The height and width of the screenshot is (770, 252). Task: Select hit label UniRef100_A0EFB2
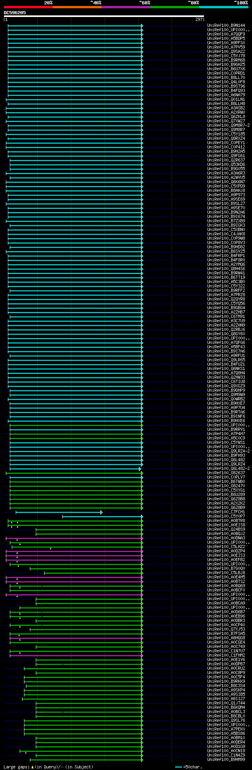[x=226, y=560]
